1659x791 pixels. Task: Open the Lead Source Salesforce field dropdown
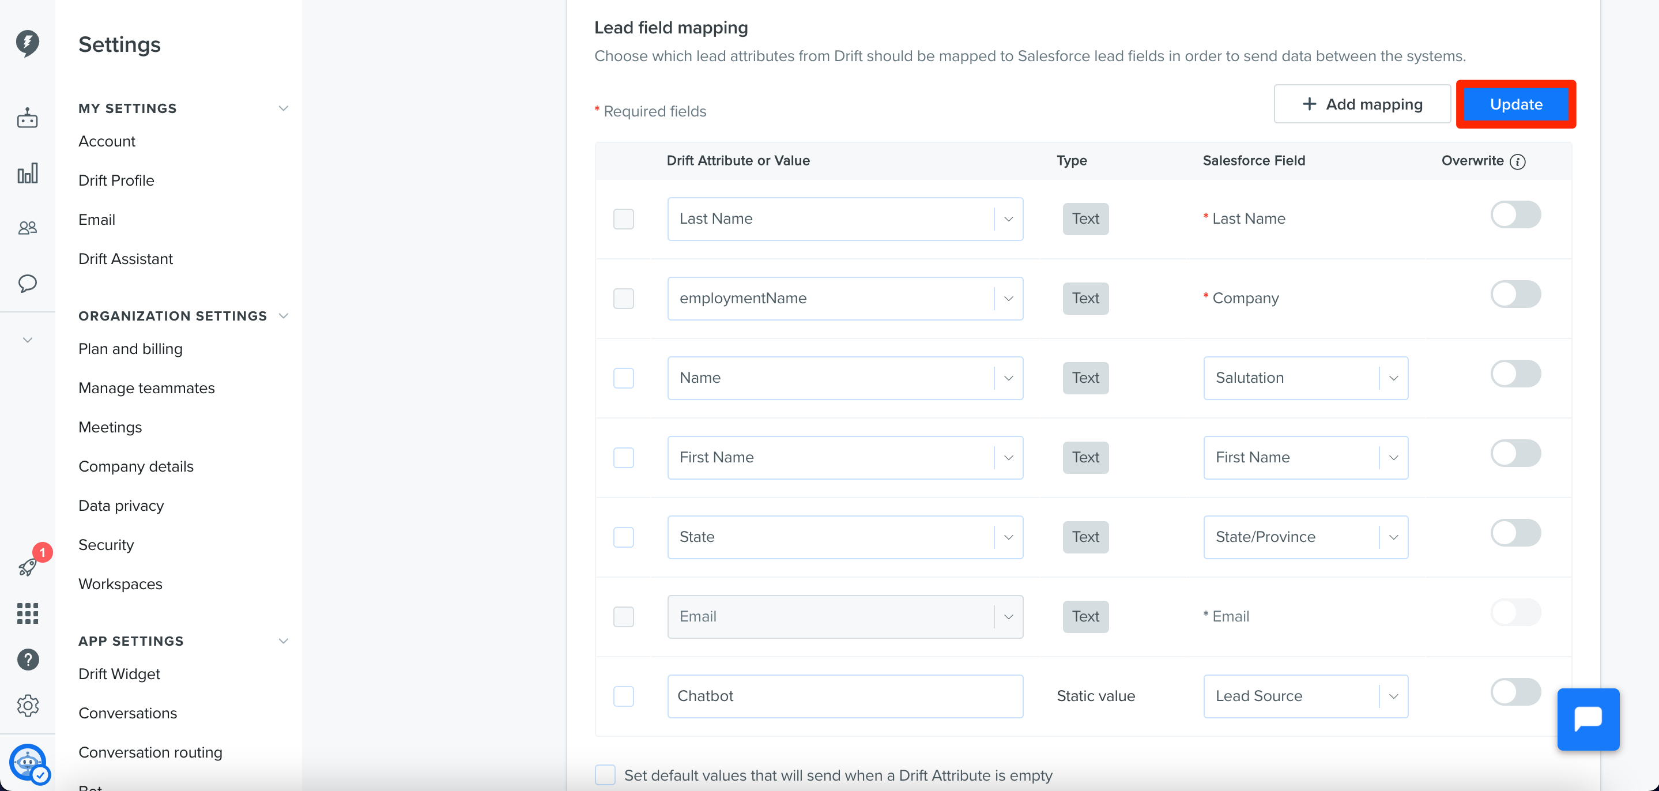coord(1306,696)
